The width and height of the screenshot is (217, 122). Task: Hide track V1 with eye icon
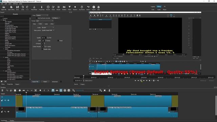pyautogui.click(x=8, y=111)
